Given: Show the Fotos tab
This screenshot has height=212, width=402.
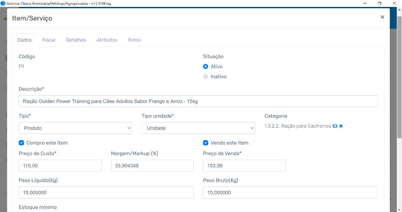Looking at the screenshot, I should 134,40.
